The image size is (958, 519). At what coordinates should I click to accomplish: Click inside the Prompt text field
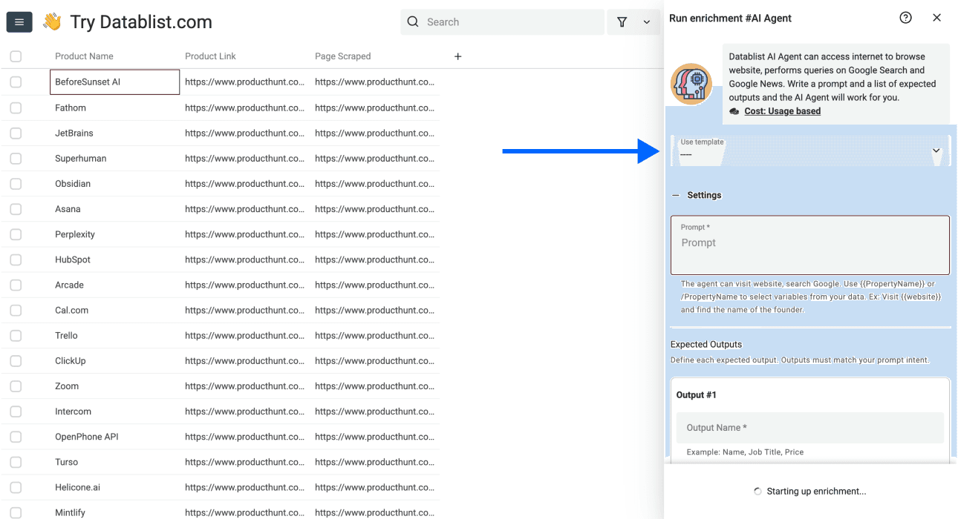click(x=809, y=243)
